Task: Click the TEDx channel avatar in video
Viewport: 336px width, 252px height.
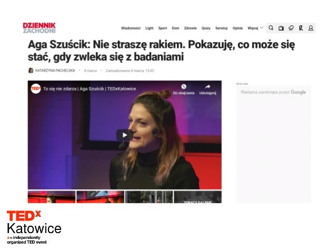Action: coord(36,88)
